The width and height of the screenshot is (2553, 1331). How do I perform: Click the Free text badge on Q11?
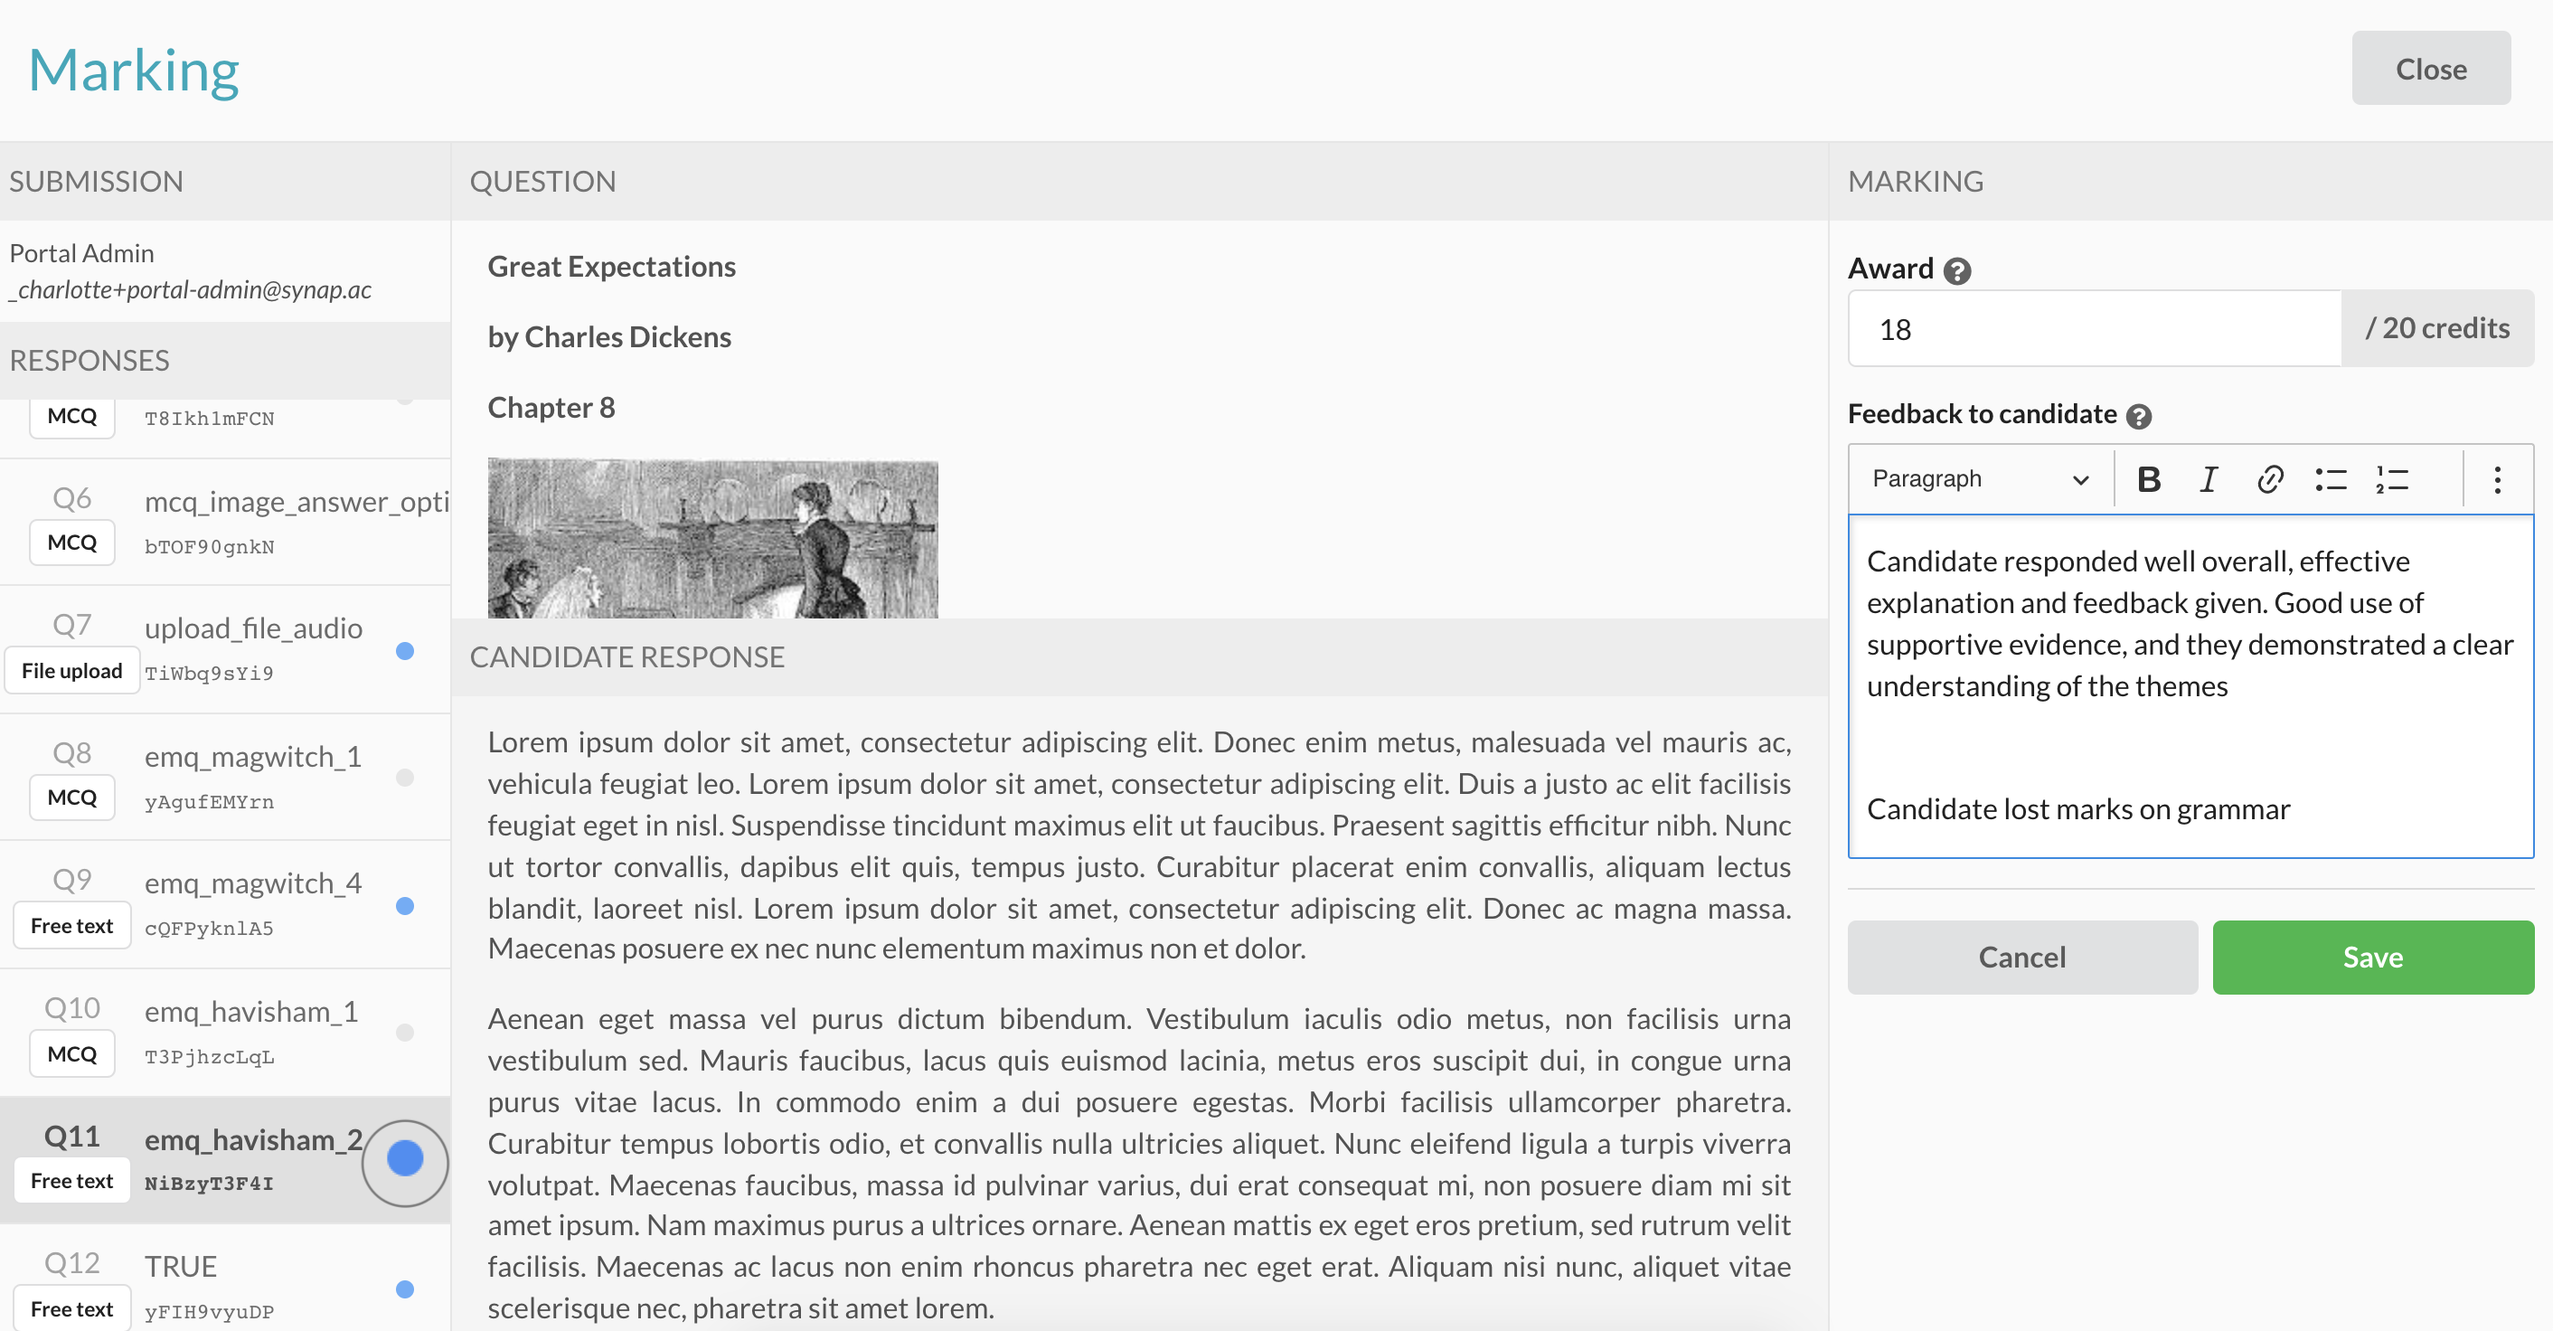pos(71,1181)
